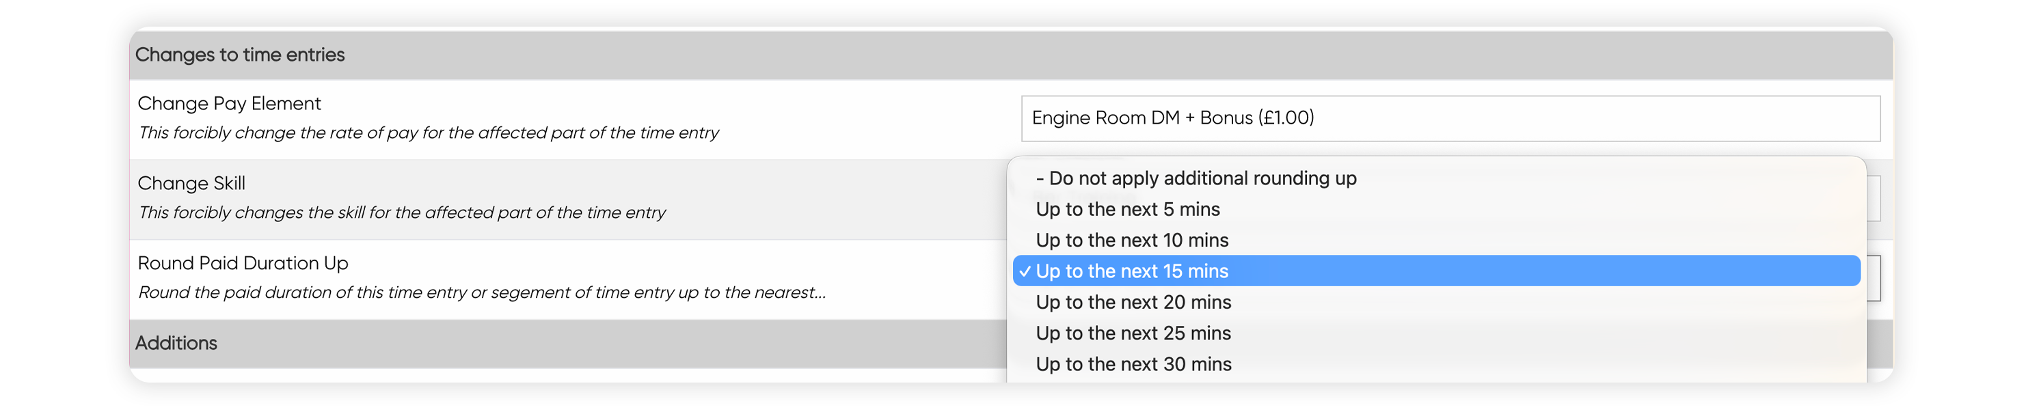Click the 'Round Paid Duration Up' label
This screenshot has height=414, width=2026.
(242, 263)
